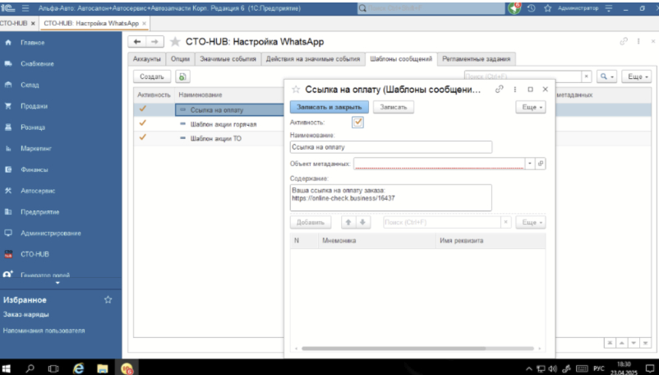Click the Записать и закрыть button
The image size is (659, 375).
pyautogui.click(x=329, y=107)
